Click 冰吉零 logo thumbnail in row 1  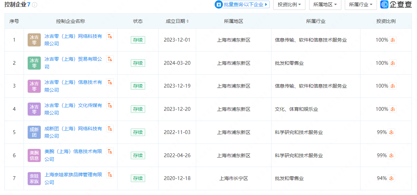[34, 40]
